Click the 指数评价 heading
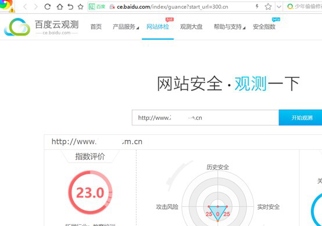 pos(90,157)
